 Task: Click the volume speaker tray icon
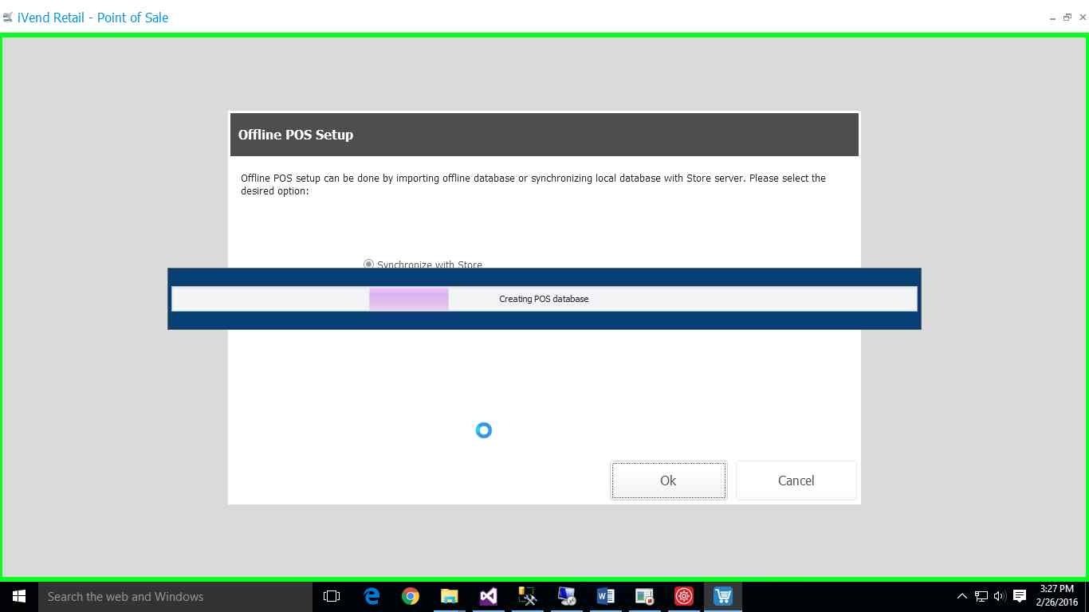coord(1000,596)
